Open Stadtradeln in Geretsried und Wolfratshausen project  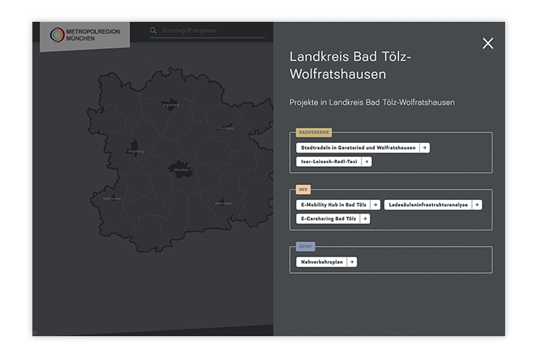click(357, 148)
